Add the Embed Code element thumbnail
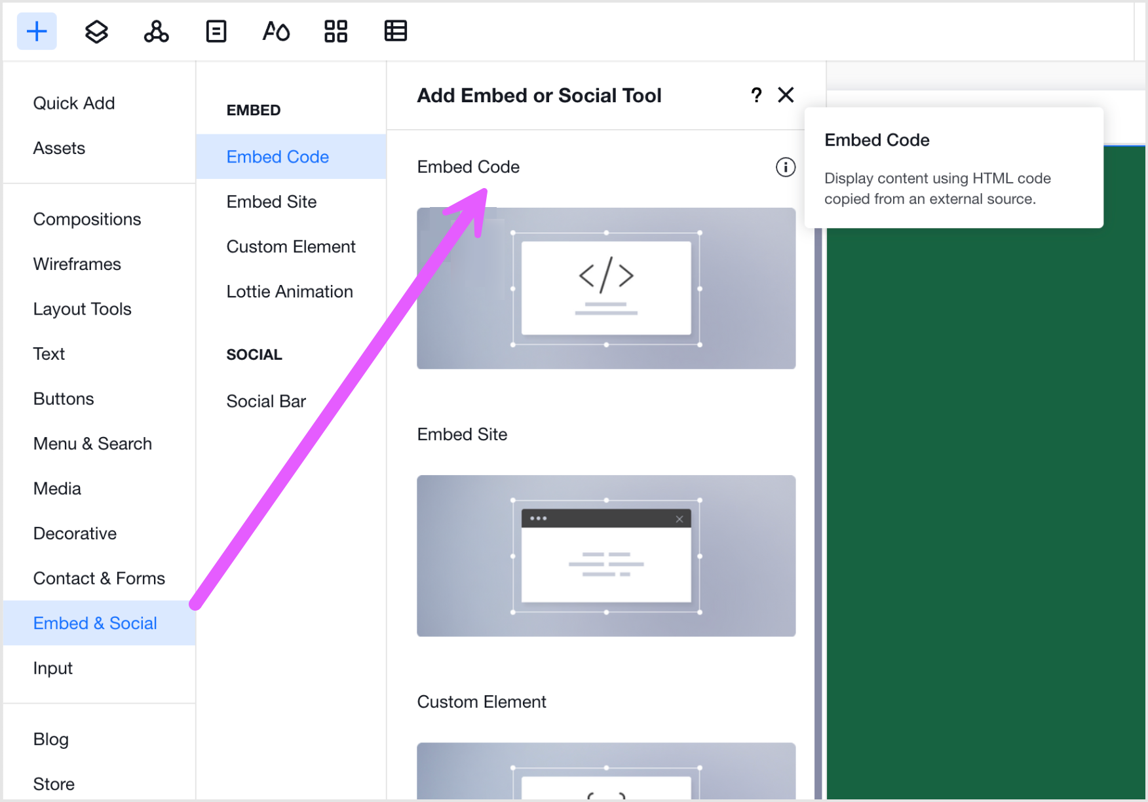 [605, 288]
